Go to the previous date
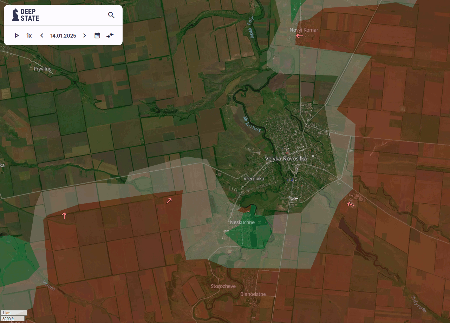450x323 pixels. [42, 35]
